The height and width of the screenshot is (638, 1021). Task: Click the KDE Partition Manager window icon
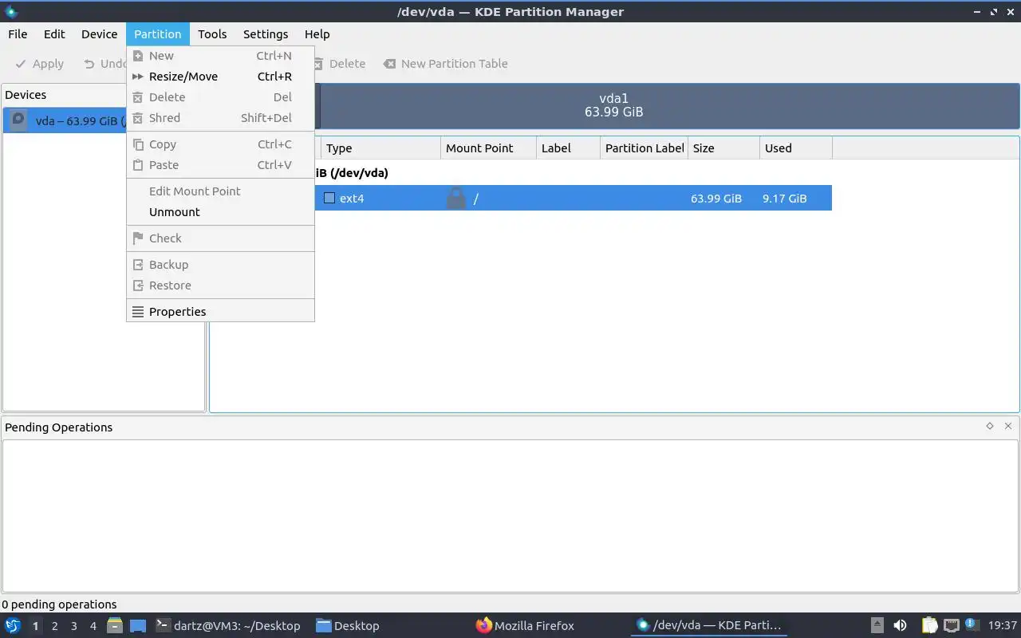pyautogui.click(x=10, y=11)
